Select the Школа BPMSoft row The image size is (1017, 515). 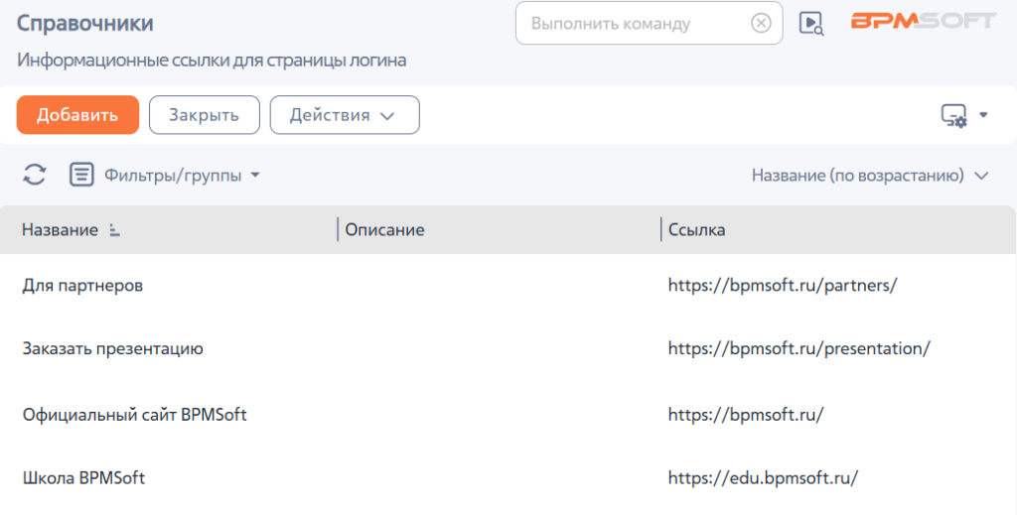click(508, 478)
